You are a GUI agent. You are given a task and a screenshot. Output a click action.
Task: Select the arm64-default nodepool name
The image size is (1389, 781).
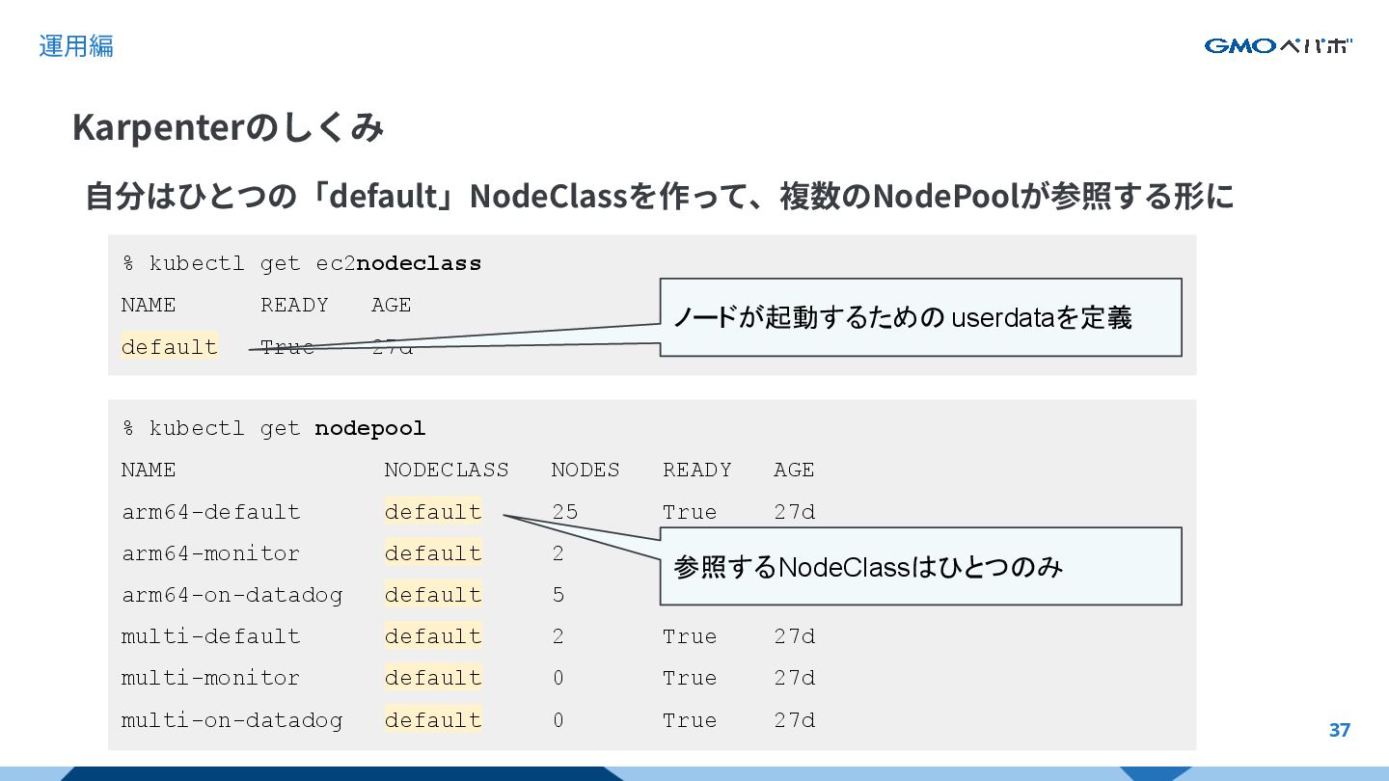(210, 512)
